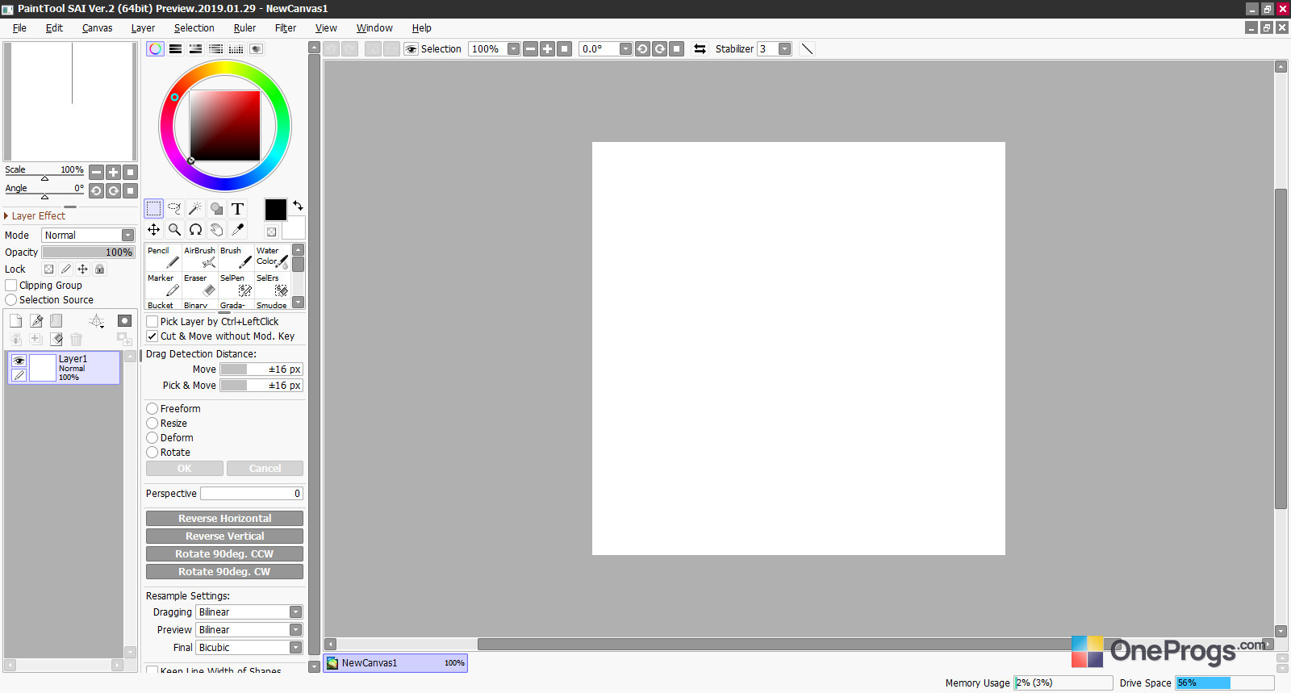Open the rotation angle dropdown in toolbar

pyautogui.click(x=625, y=49)
